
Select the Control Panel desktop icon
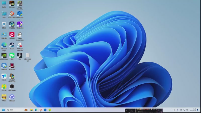point(4,35)
